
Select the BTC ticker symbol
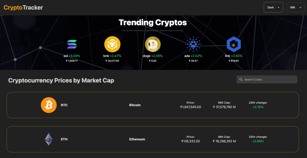(64, 105)
